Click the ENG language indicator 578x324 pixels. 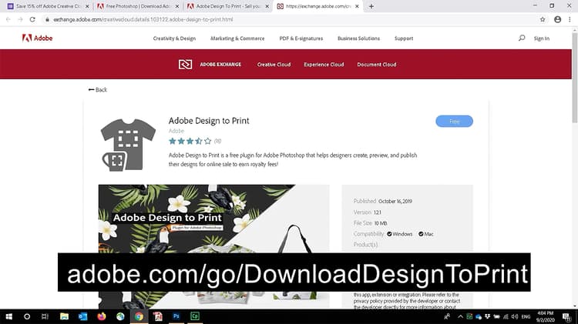526,316
